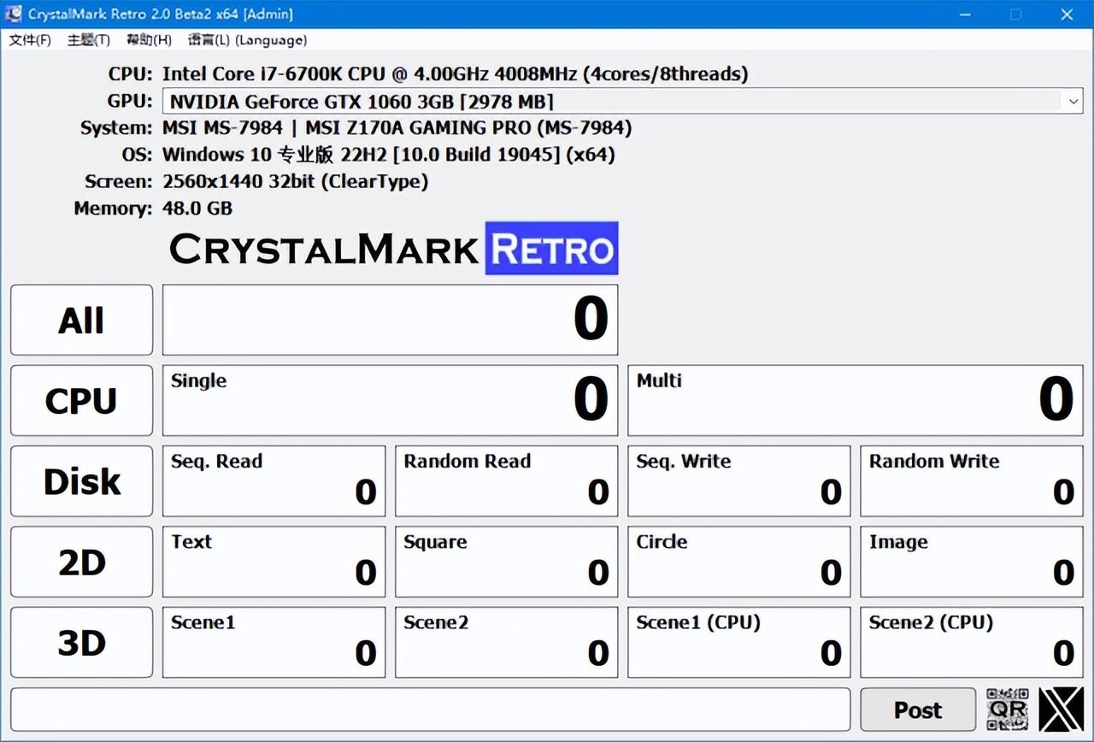Click the QR code icon
Screen dimensions: 1094x742
[1007, 709]
